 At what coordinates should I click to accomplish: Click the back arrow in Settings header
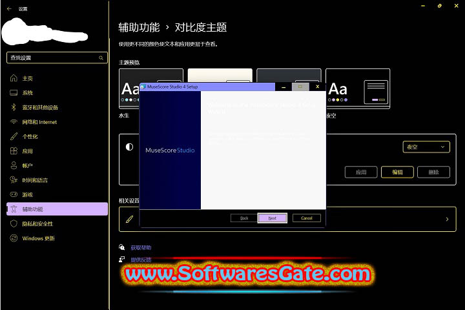tap(9, 9)
